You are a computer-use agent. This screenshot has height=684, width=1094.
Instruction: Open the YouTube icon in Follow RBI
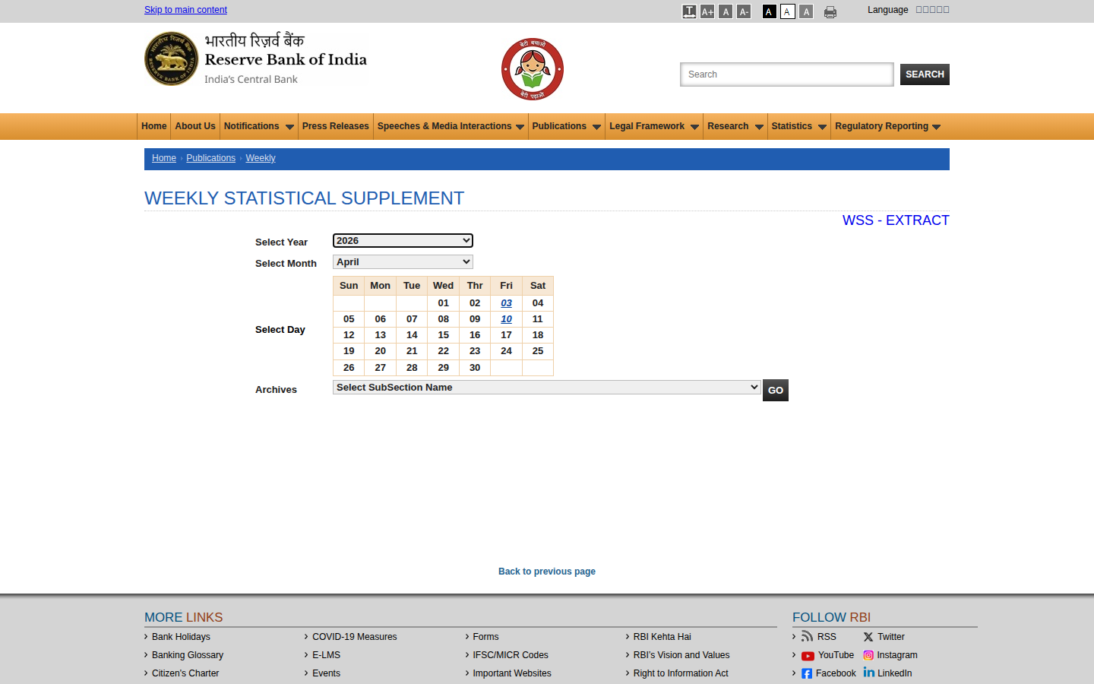[x=808, y=656]
